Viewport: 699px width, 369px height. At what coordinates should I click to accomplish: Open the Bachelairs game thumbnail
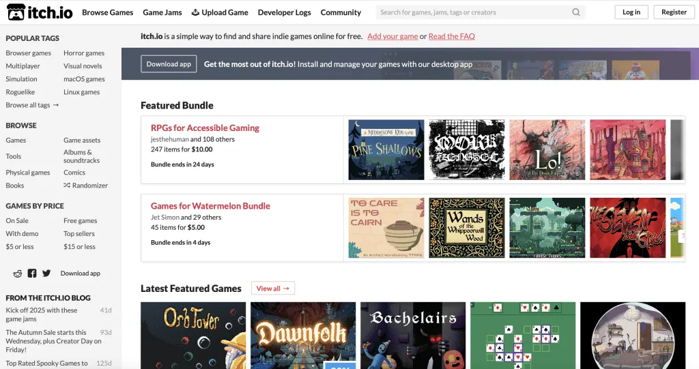point(413,336)
